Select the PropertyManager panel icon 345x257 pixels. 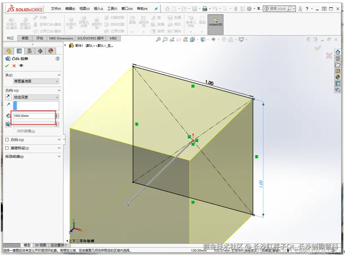[19, 51]
